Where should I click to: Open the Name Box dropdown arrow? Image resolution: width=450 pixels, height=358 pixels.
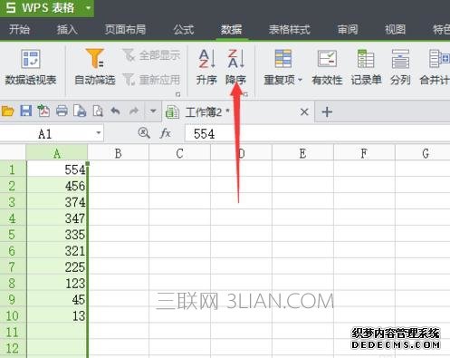pos(99,133)
